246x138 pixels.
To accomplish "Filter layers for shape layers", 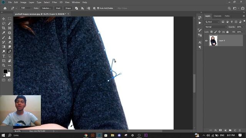I will click(236, 22).
